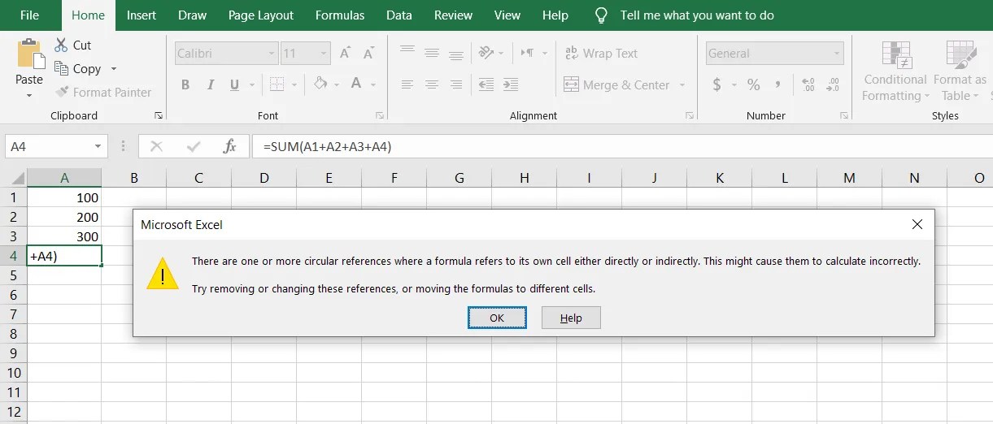Switch to the Page Layout tab
The image size is (993, 424).
(x=259, y=15)
